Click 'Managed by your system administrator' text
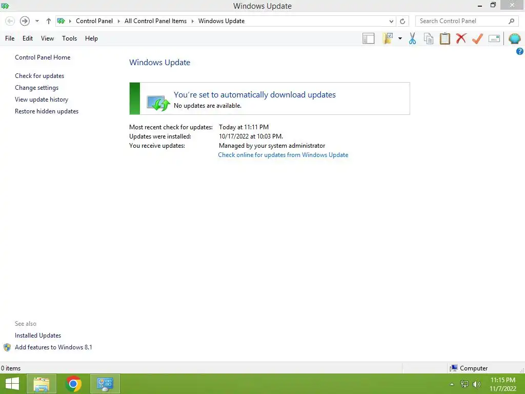This screenshot has width=525, height=394. click(x=272, y=146)
